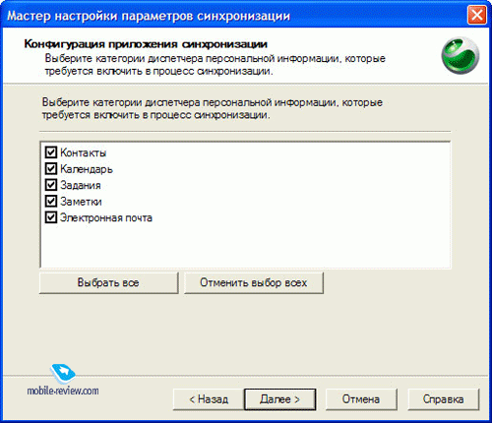492x423 pixels.
Task: Click the blue mobile-review arrow logo icon
Action: pyautogui.click(x=63, y=373)
